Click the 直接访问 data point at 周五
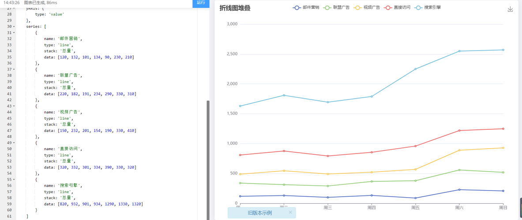 (x=415, y=146)
